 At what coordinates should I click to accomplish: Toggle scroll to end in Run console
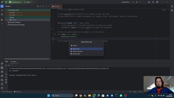[x=6, y=77]
